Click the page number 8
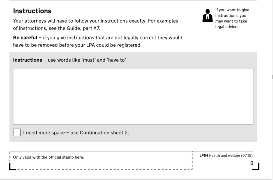This screenshot has height=180, width=273. (x=252, y=163)
